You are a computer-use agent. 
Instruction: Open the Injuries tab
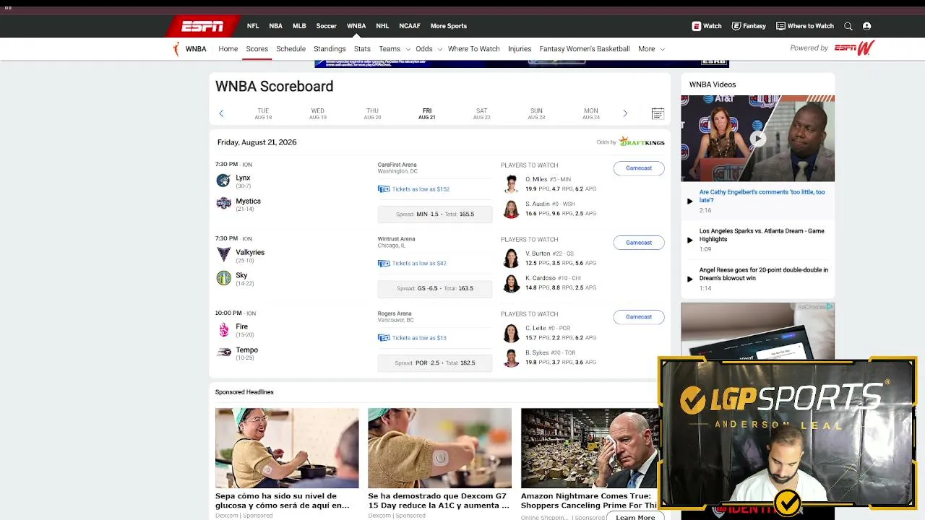point(520,49)
